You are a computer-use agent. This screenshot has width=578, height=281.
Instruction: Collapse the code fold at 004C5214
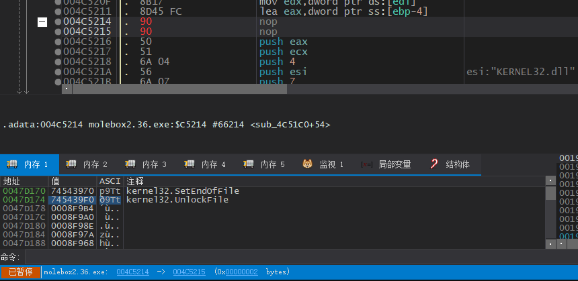click(42, 22)
